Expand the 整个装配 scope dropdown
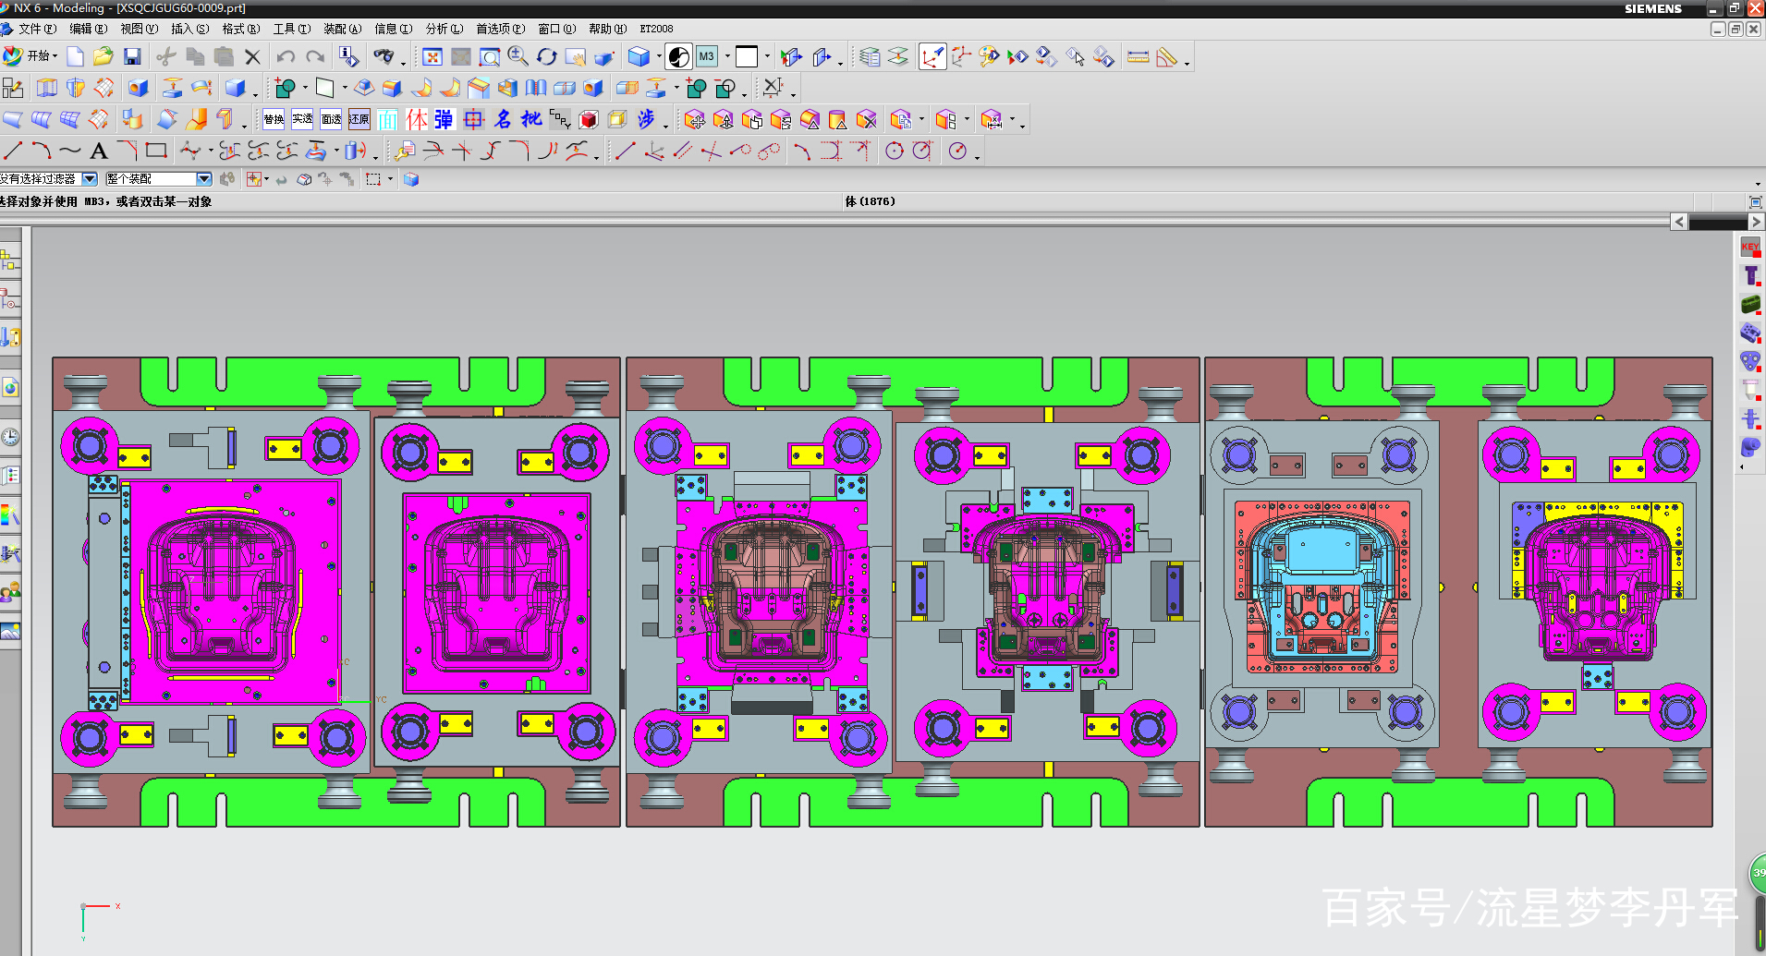 (204, 179)
